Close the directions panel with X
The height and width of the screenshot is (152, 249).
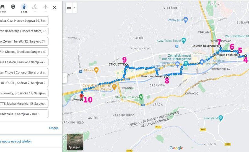[x=55, y=7]
